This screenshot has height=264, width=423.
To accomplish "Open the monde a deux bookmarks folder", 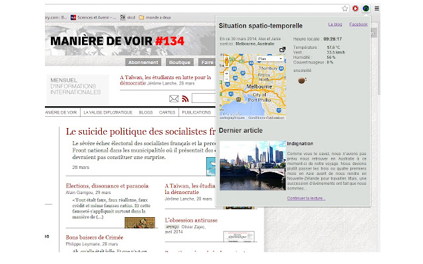I will [x=155, y=18].
